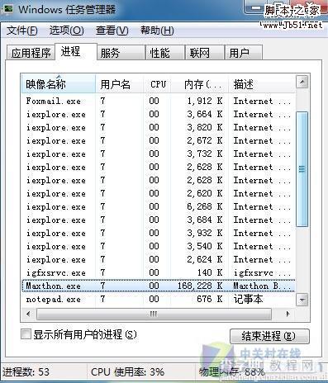Select iexplore.exe using 3,932 K
Screen dimensions: 328x383
click(x=159, y=233)
